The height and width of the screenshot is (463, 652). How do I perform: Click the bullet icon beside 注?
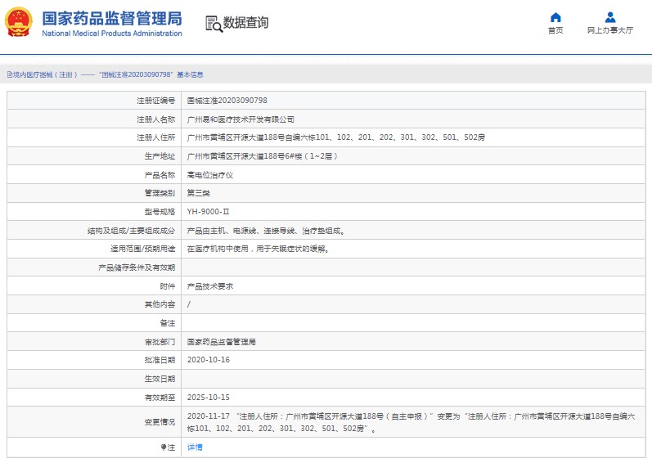coord(164,447)
